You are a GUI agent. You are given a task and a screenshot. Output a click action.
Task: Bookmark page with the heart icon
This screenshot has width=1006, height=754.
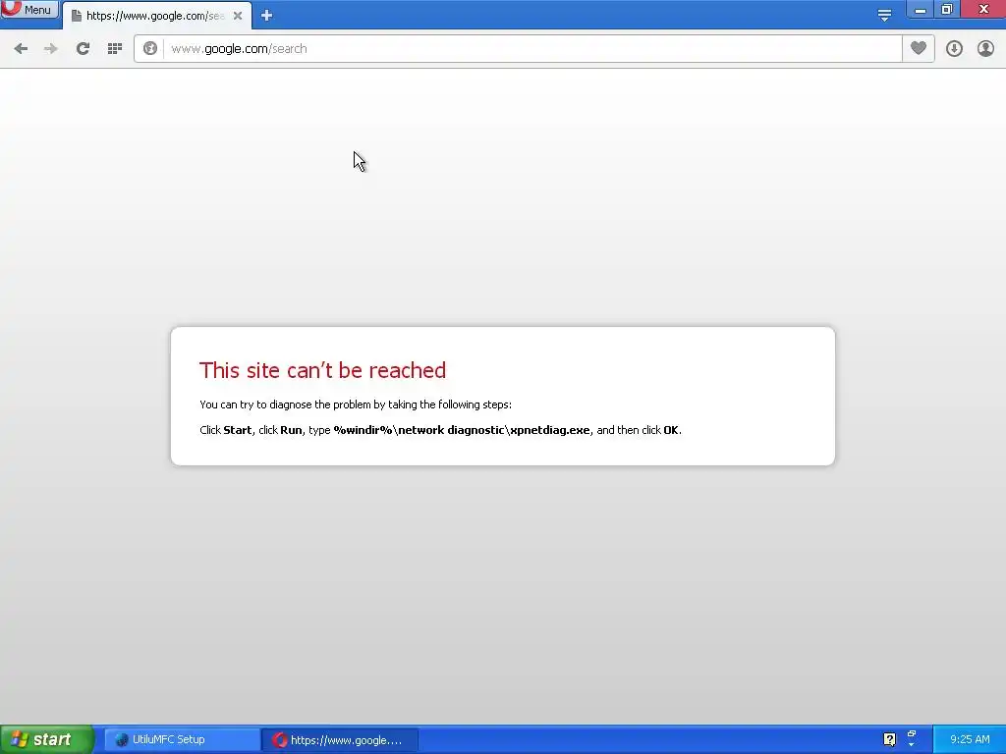click(919, 49)
